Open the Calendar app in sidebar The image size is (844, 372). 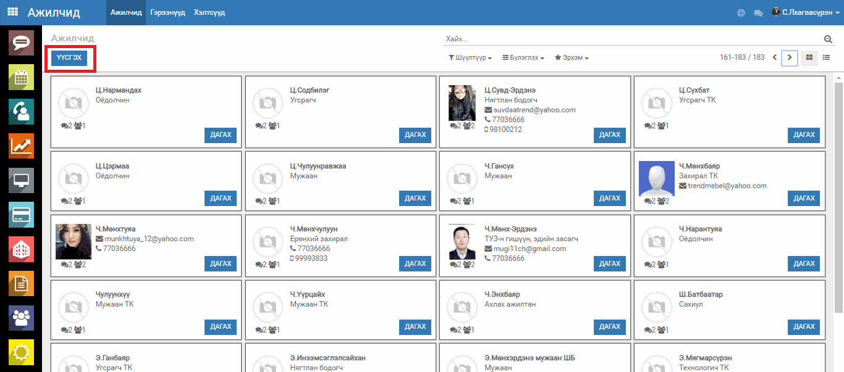point(21,77)
